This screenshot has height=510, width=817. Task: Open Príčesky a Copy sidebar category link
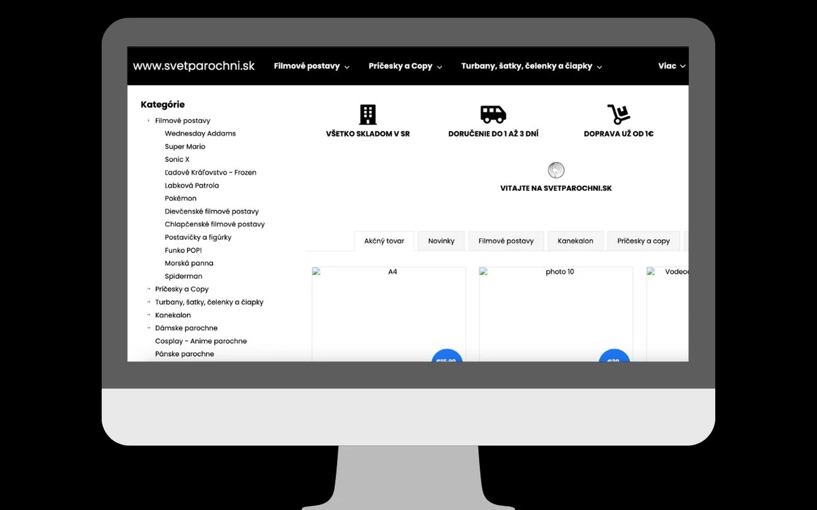(182, 289)
